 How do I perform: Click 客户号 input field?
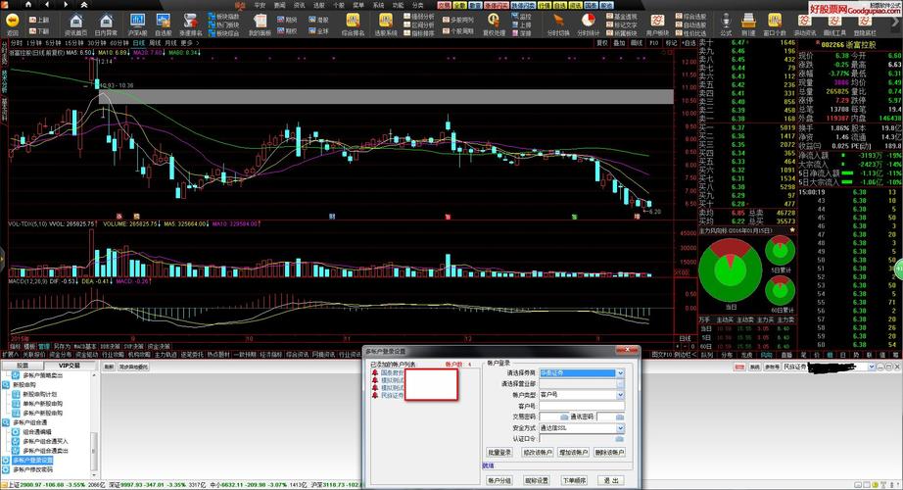pos(582,406)
